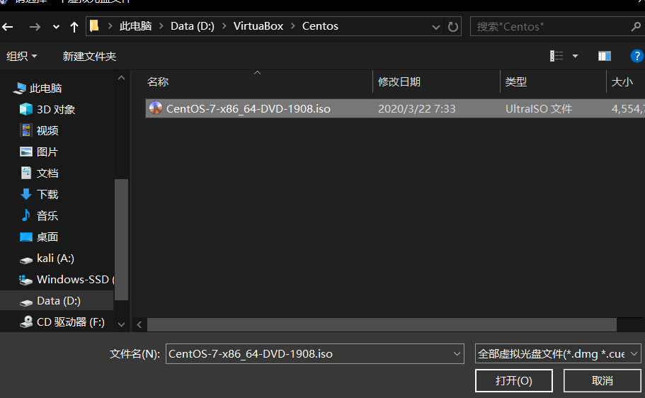Go up one folder level
The height and width of the screenshot is (398, 645).
tap(74, 27)
